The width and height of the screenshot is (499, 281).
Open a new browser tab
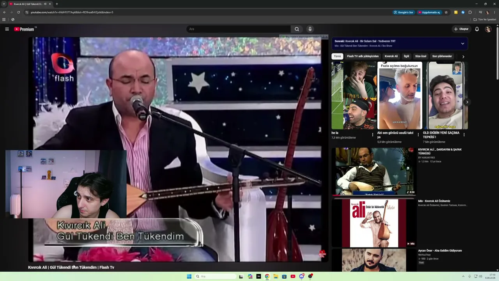point(57,4)
